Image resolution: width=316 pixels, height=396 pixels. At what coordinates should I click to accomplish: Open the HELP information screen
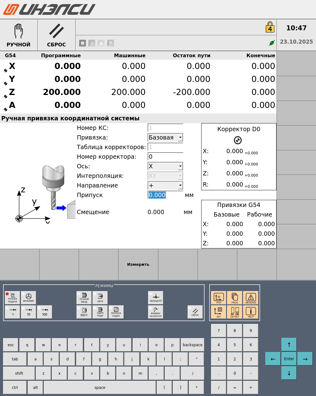(251, 312)
